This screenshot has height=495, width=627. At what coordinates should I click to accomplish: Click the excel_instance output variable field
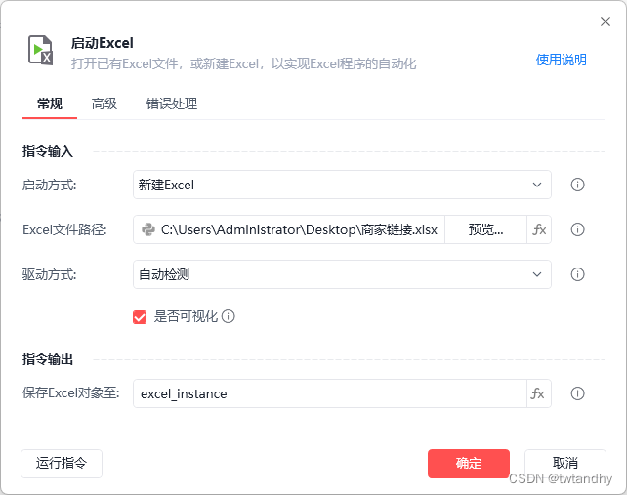330,393
